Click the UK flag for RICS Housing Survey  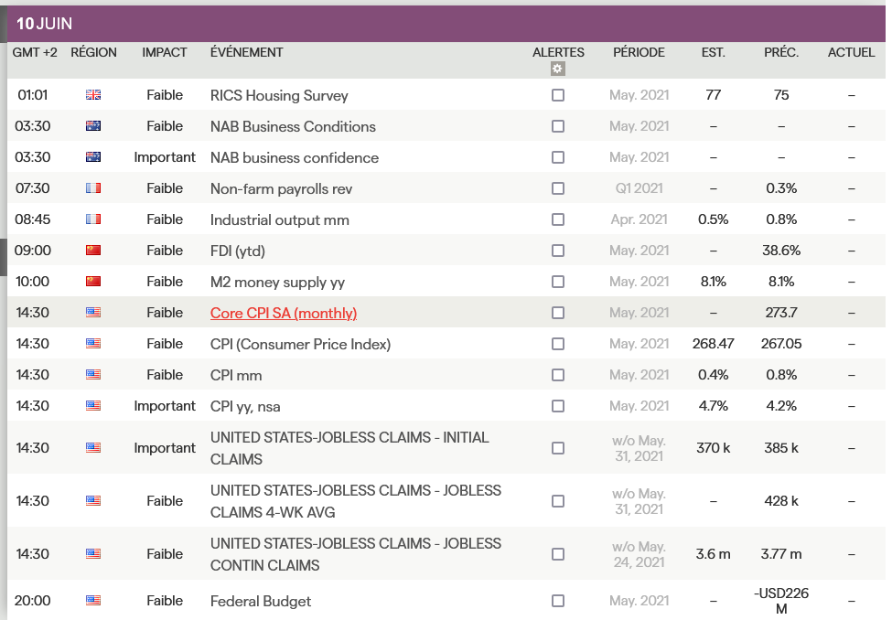93,95
